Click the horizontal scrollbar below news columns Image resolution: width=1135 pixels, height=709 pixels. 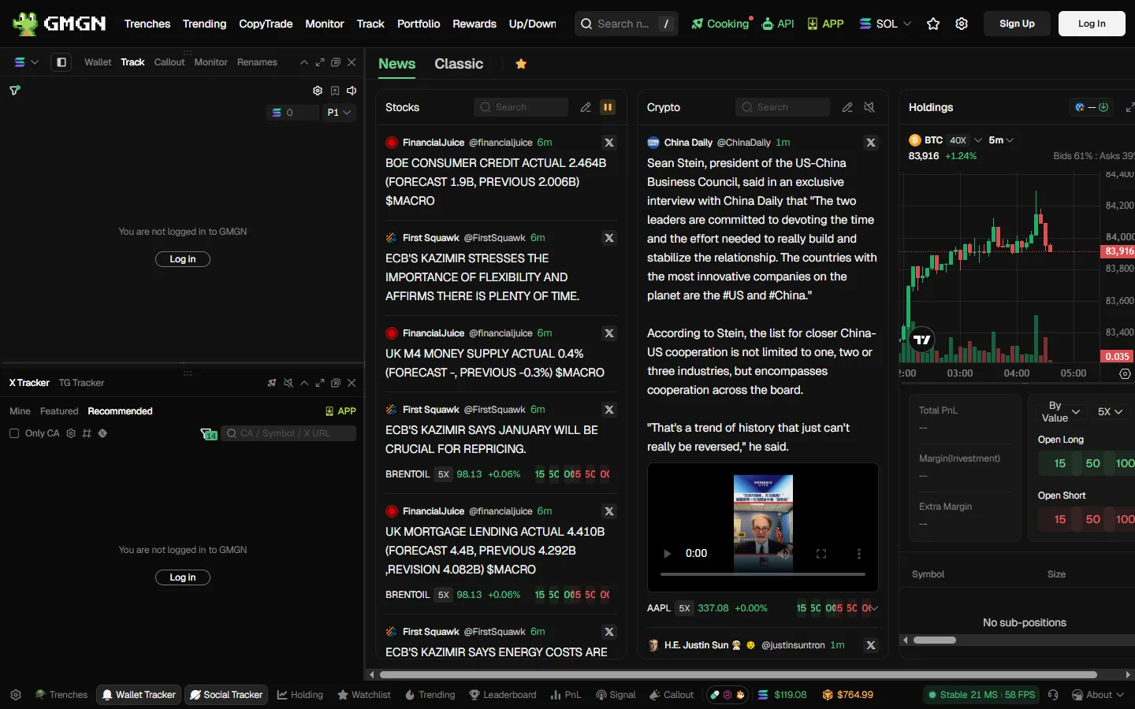[x=738, y=675]
